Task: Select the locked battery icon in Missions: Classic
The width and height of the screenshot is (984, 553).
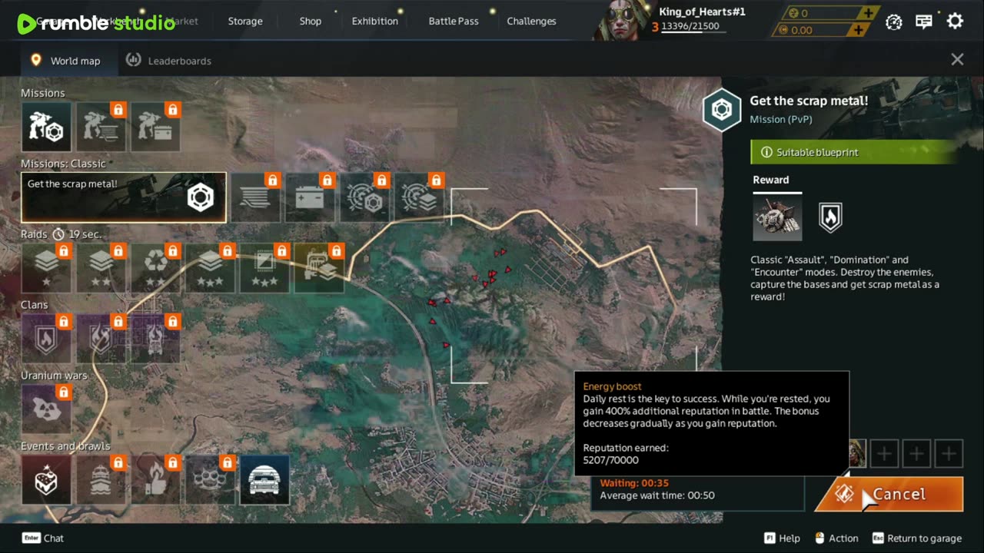Action: [310, 197]
